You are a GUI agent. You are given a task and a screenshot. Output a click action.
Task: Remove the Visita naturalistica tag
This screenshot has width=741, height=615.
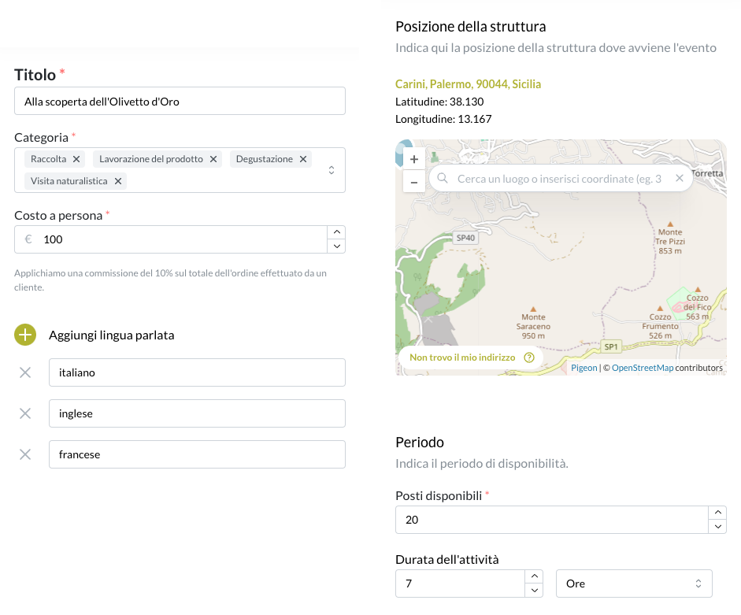(x=118, y=181)
